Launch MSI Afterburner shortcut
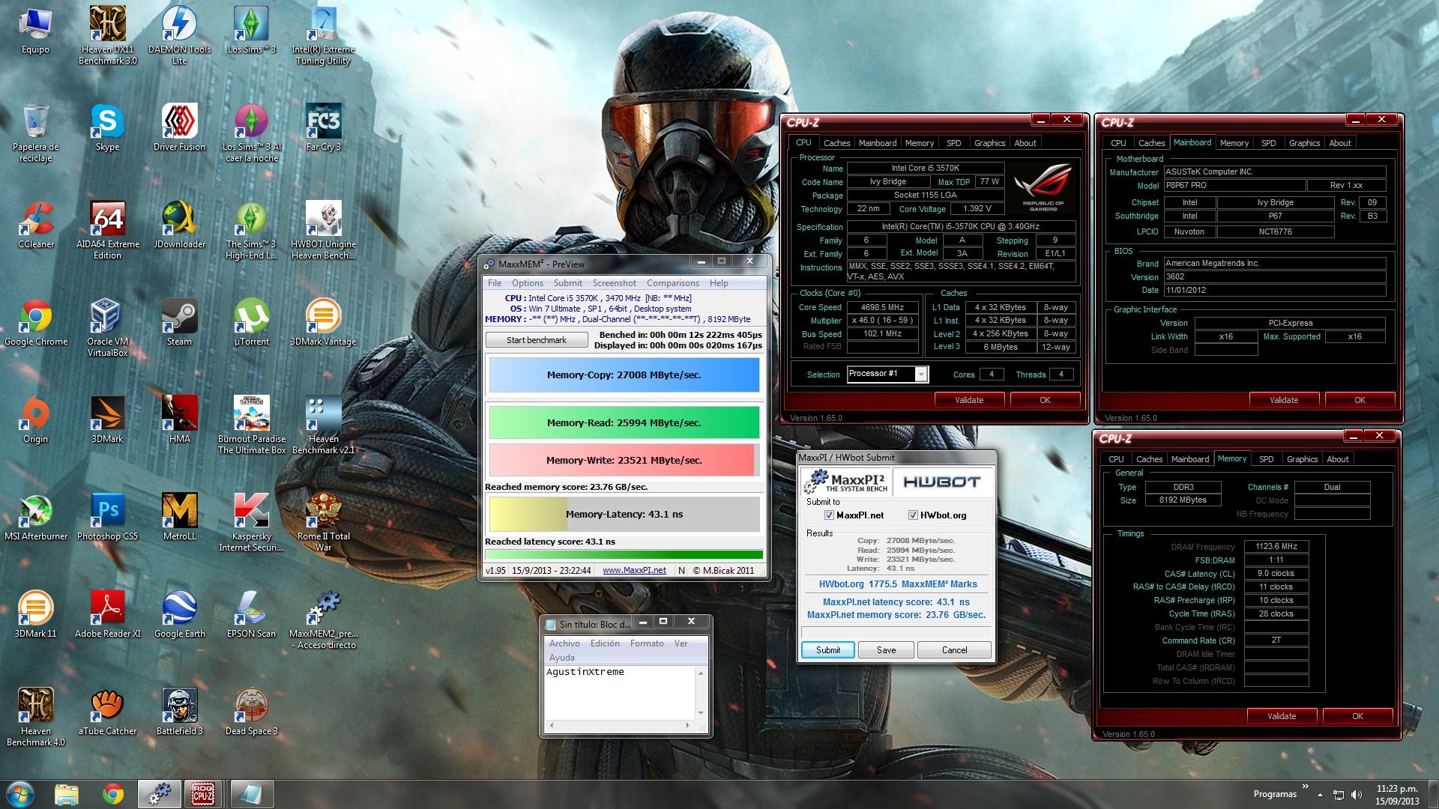Viewport: 1439px width, 809px height. (36, 518)
